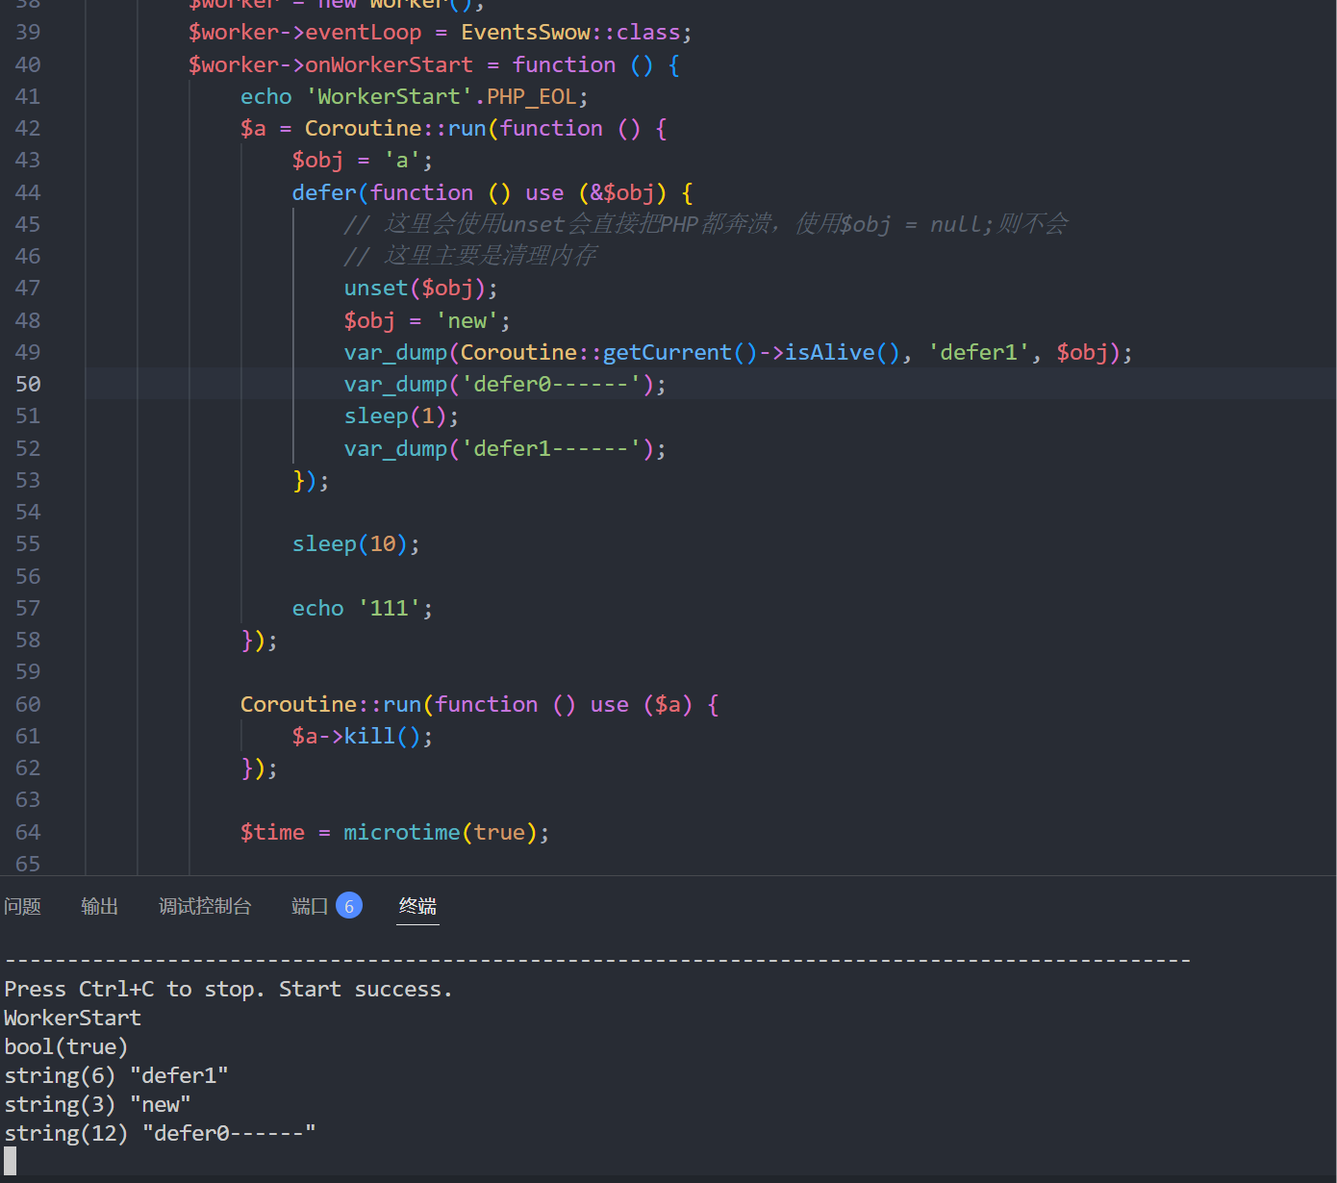Image resolution: width=1337 pixels, height=1183 pixels.
Task: Click the echo '111' statement
Action: point(362,608)
